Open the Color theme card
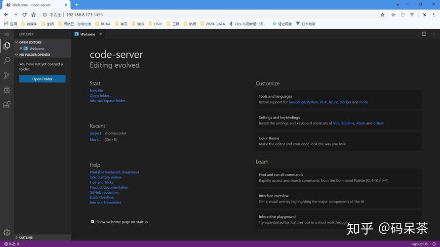Image resolution: width=440 pixels, height=247 pixels. coord(338,141)
